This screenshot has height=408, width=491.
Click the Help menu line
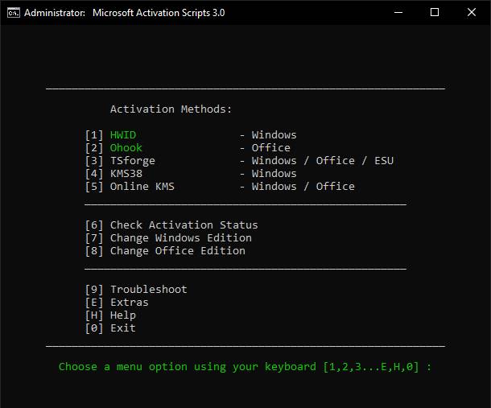click(x=110, y=315)
